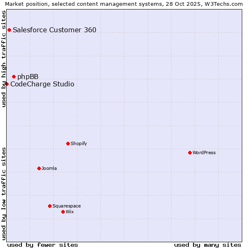The height and width of the screenshot is (248, 248).
Task: Click the Shopify red marker
Action: coord(68,143)
